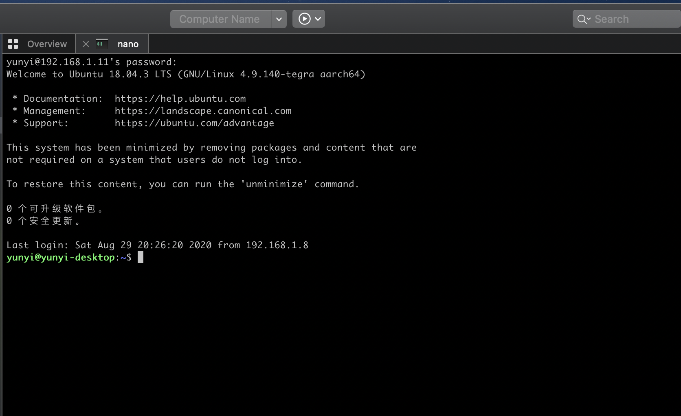Viewport: 681px width, 416px height.
Task: Follow the landscape.canonical.com management link
Action: click(x=203, y=111)
